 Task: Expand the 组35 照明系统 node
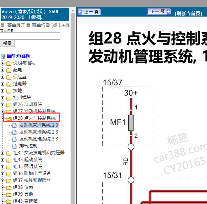(2, 167)
